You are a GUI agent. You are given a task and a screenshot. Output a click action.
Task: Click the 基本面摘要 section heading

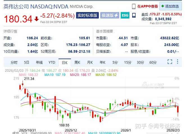(x=104, y=31)
